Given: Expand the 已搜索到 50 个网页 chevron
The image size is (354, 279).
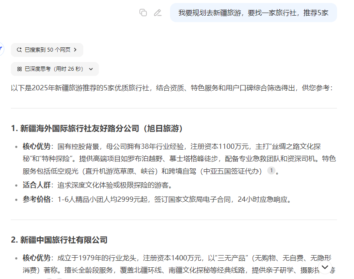Looking at the screenshot, I should coord(75,50).
